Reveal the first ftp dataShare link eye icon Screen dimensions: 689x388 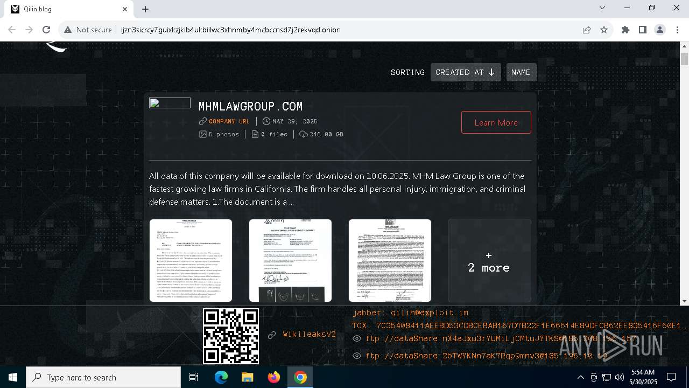[357, 338]
